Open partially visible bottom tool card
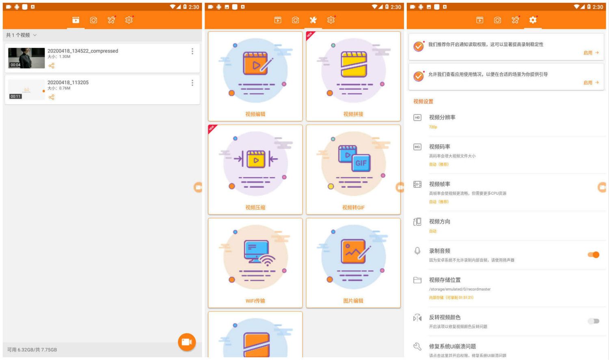This screenshot has width=609, height=360. coord(255,335)
